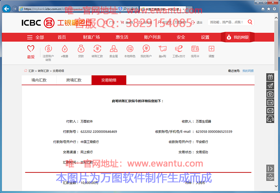The width and height of the screenshot is (280, 193).
Task: Open 账户列表 menu item
Action: 152,37
